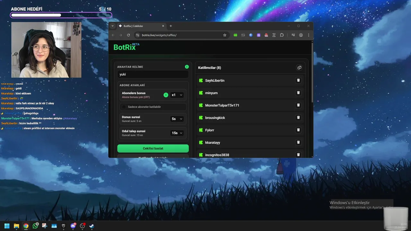This screenshot has height=231, width=411.
Task: Reload the BotRix page
Action: click(128, 35)
